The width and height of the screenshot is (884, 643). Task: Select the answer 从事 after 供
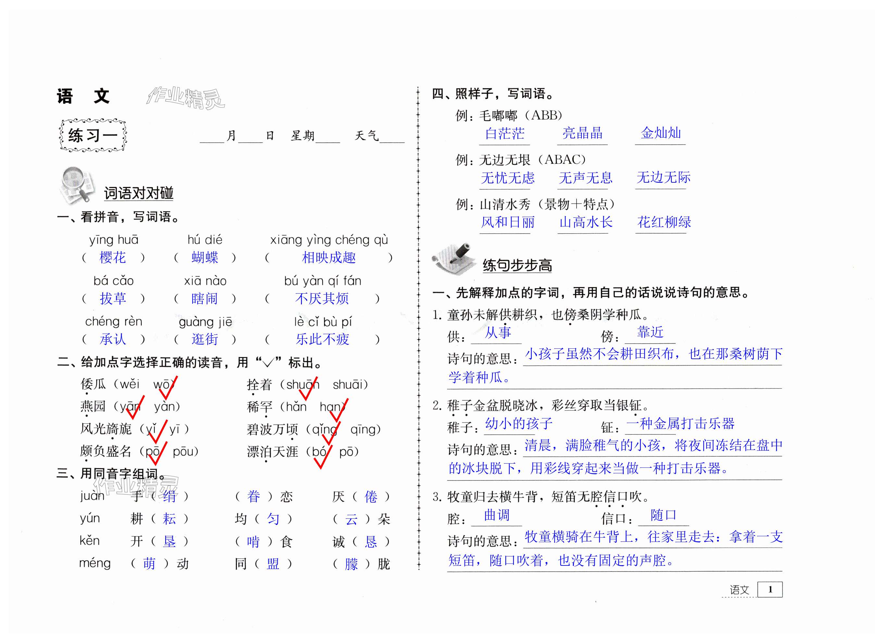[x=498, y=333]
